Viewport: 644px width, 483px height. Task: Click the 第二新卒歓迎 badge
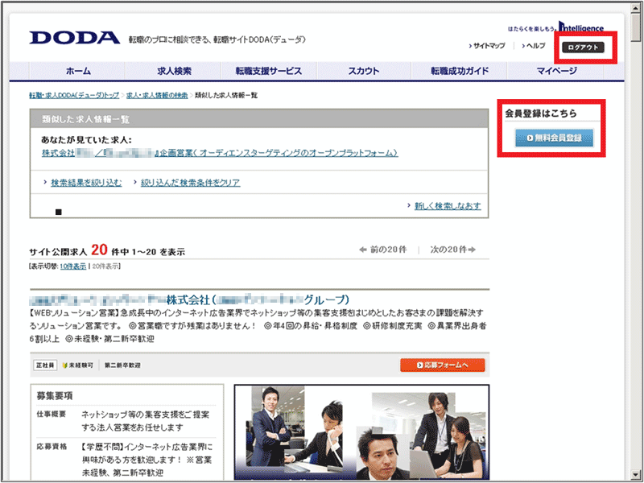click(122, 365)
